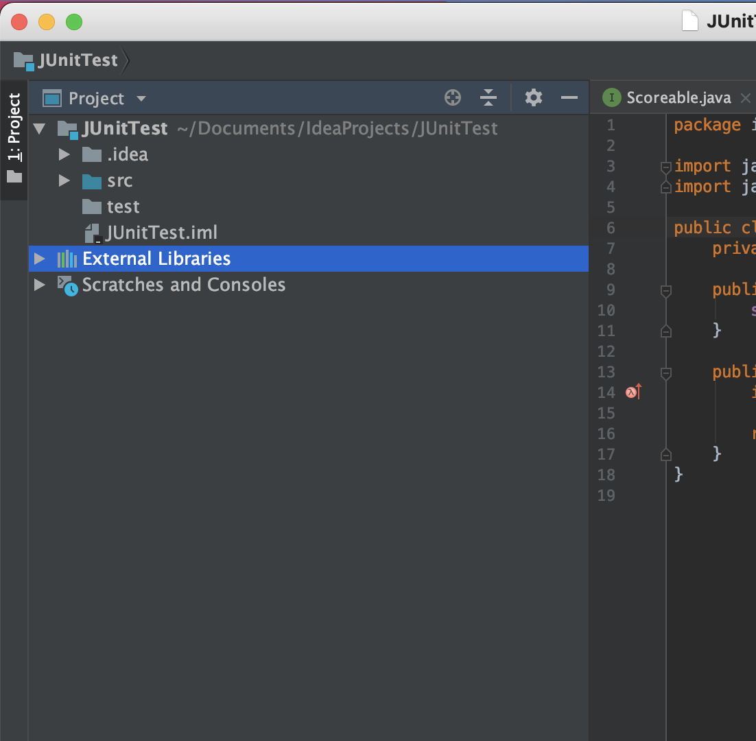756x741 pixels.
Task: Click the package keyword on line 1
Action: (x=707, y=126)
